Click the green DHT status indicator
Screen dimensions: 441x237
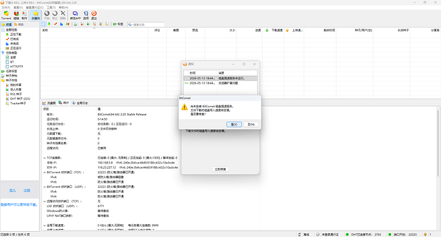347,234
